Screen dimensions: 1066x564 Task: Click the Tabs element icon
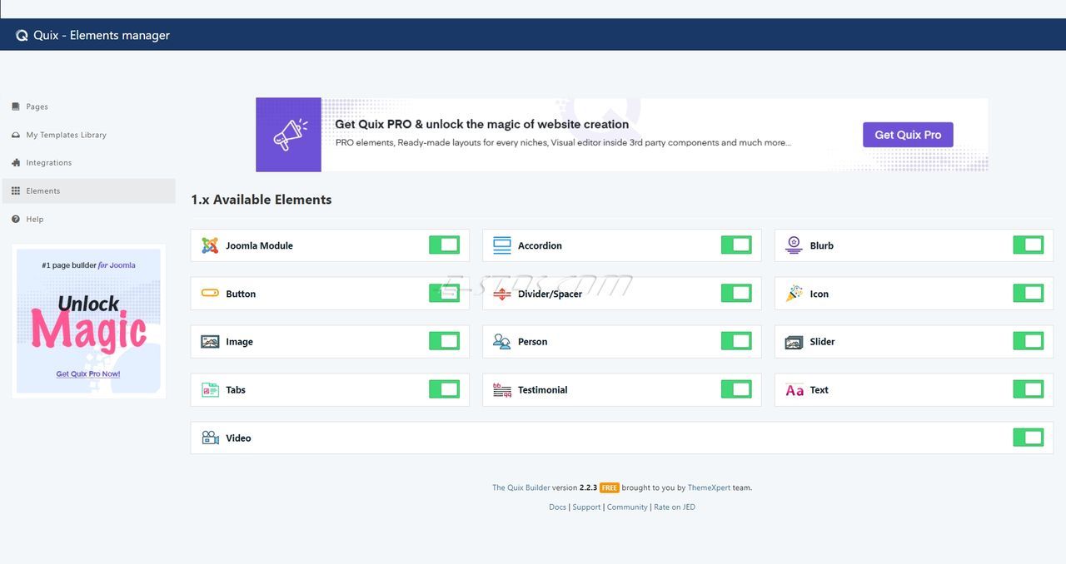coord(210,390)
